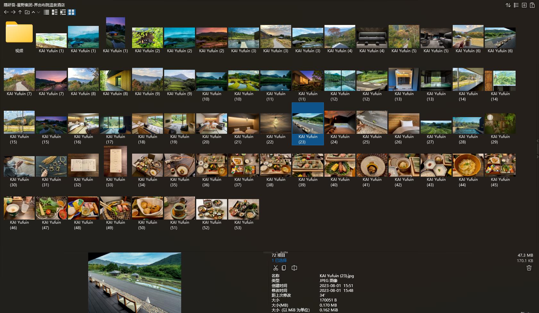This screenshot has height=313, width=539.
Task: Rename the selected file via rename icon
Action: [294, 268]
